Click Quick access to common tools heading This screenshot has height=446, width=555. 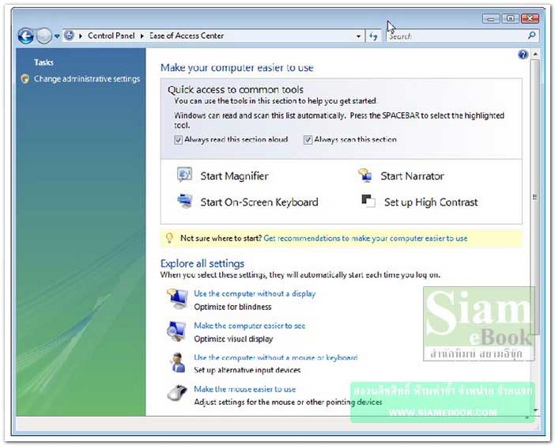pos(236,89)
